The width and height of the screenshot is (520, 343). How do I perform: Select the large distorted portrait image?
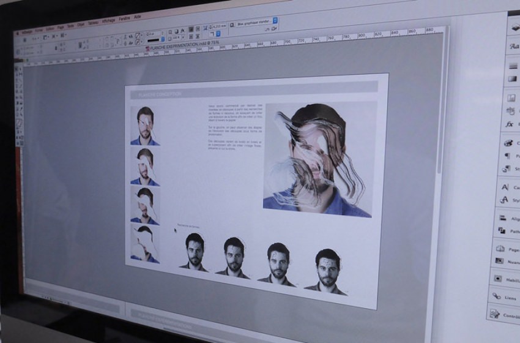(318, 159)
